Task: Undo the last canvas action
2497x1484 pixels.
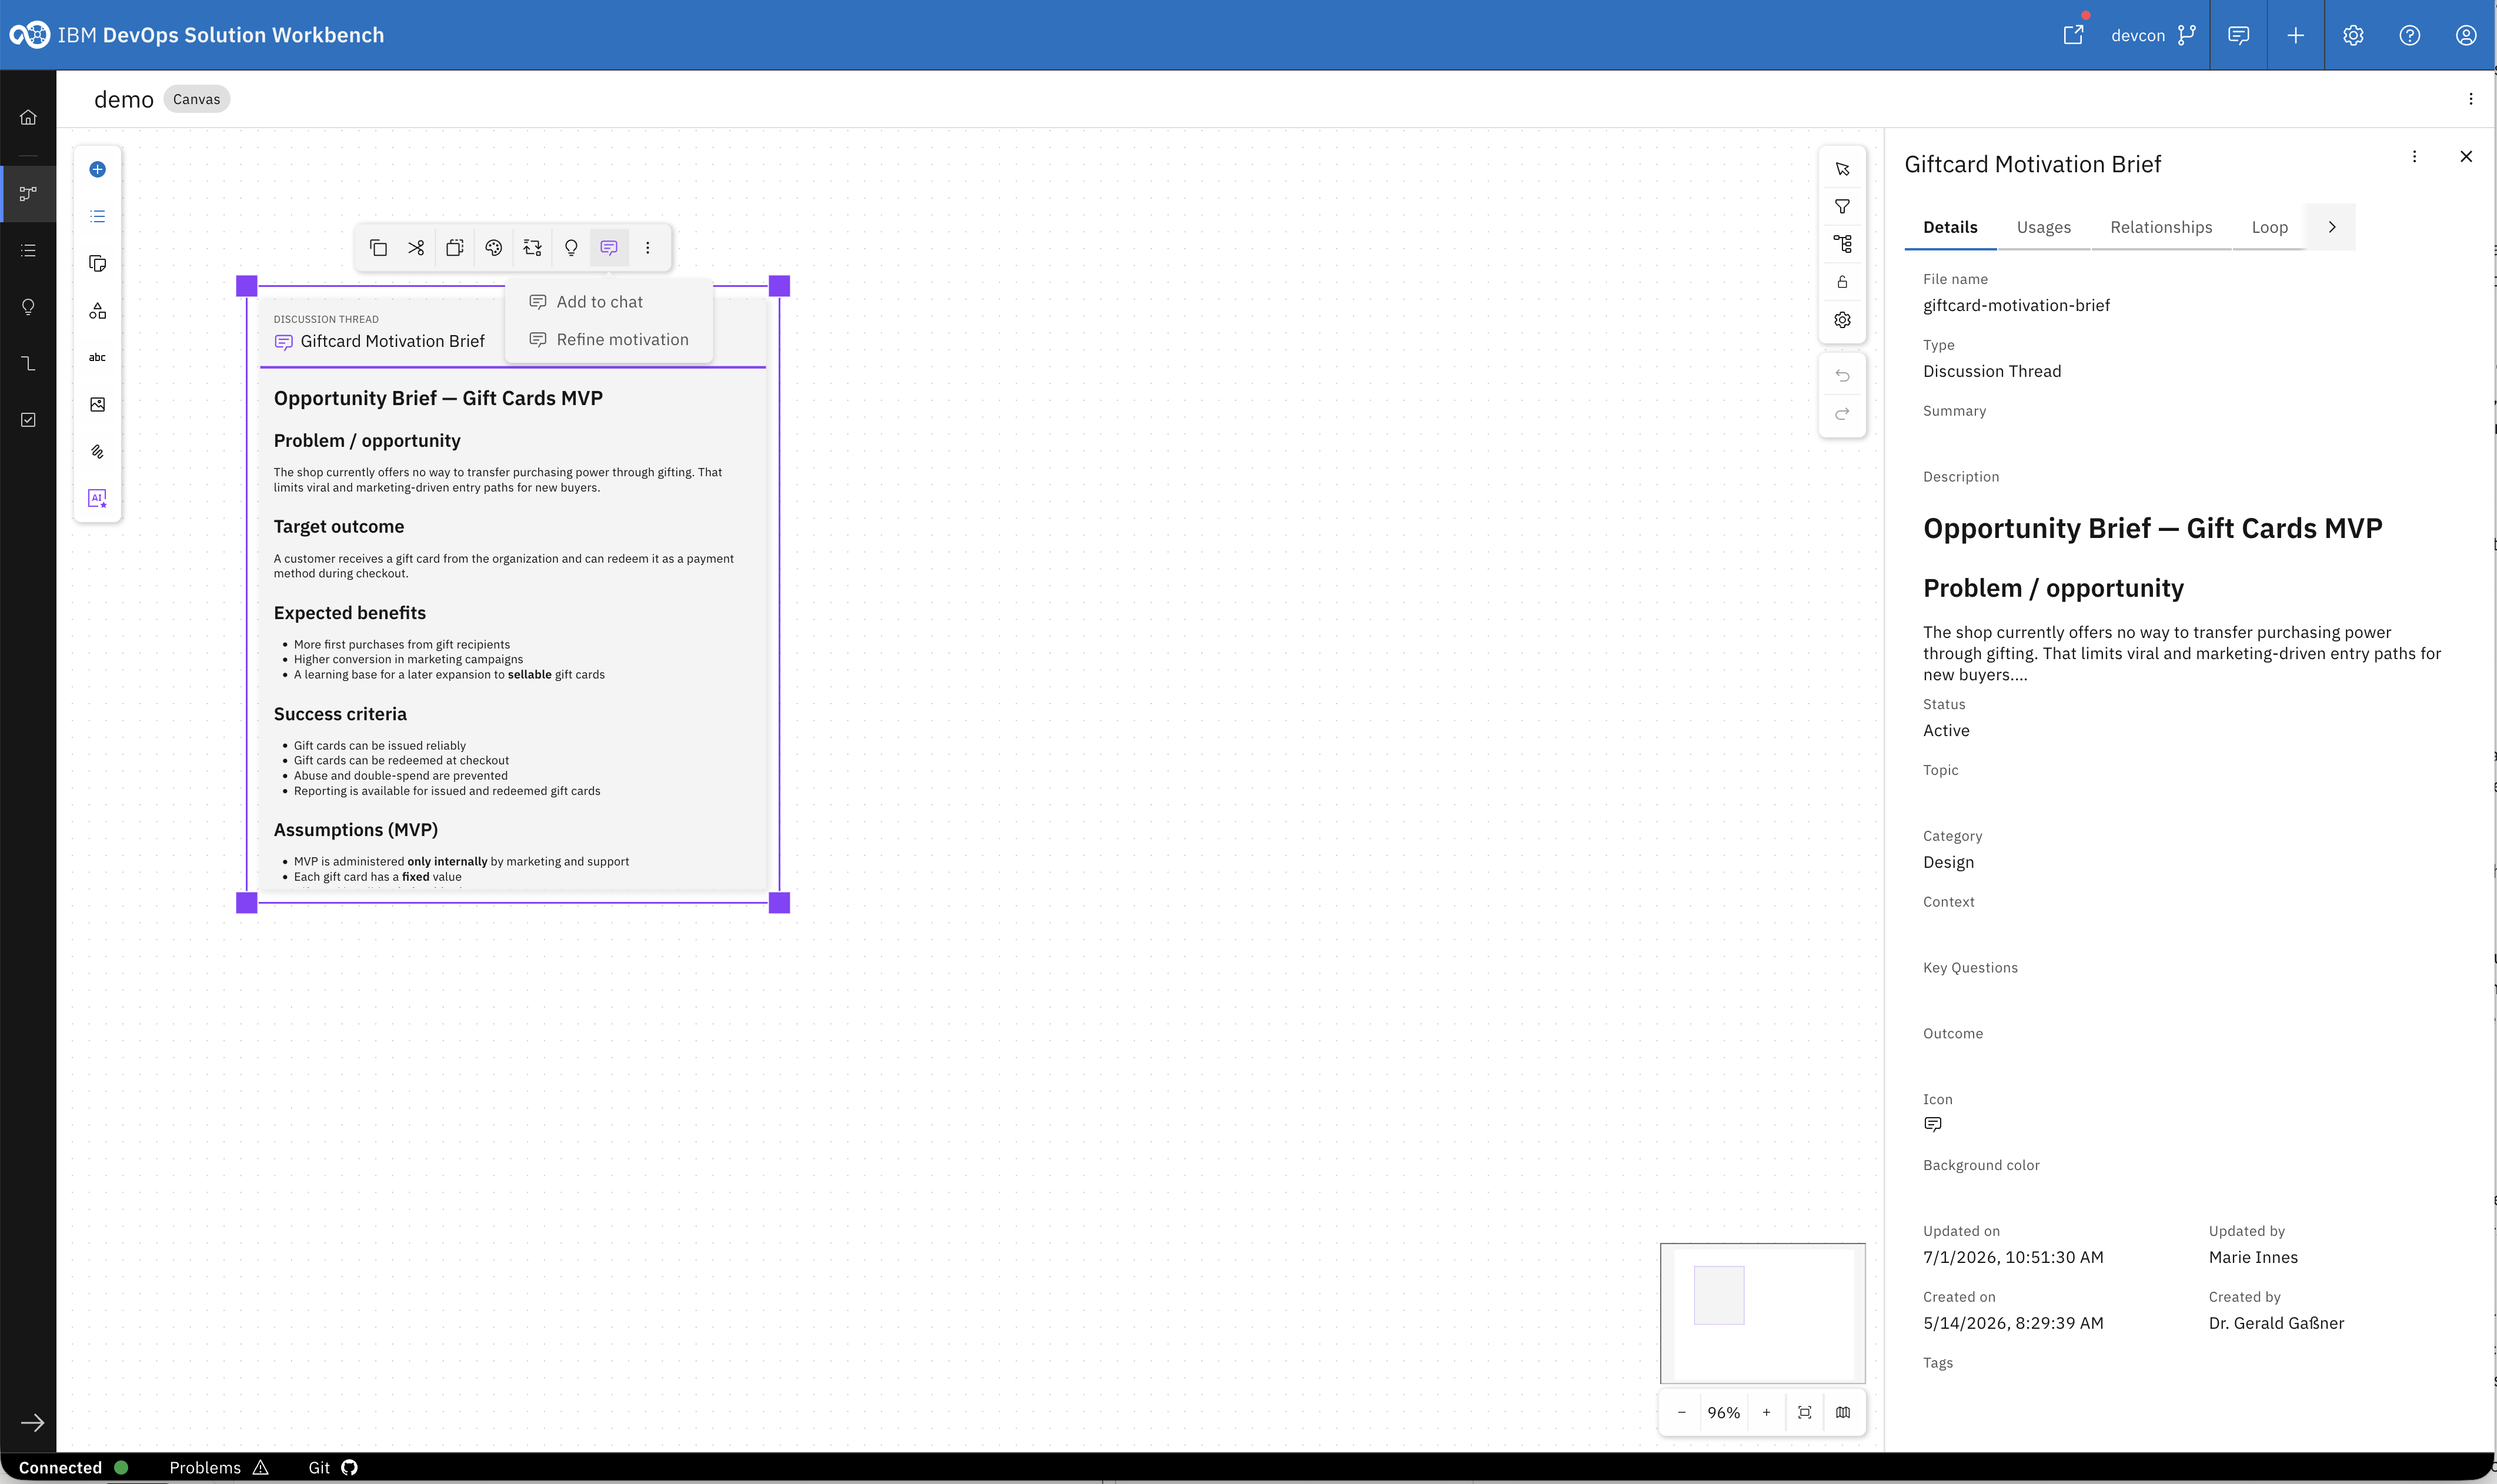Action: point(1842,376)
